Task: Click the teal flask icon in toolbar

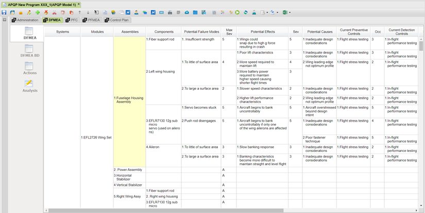Action: point(254,12)
